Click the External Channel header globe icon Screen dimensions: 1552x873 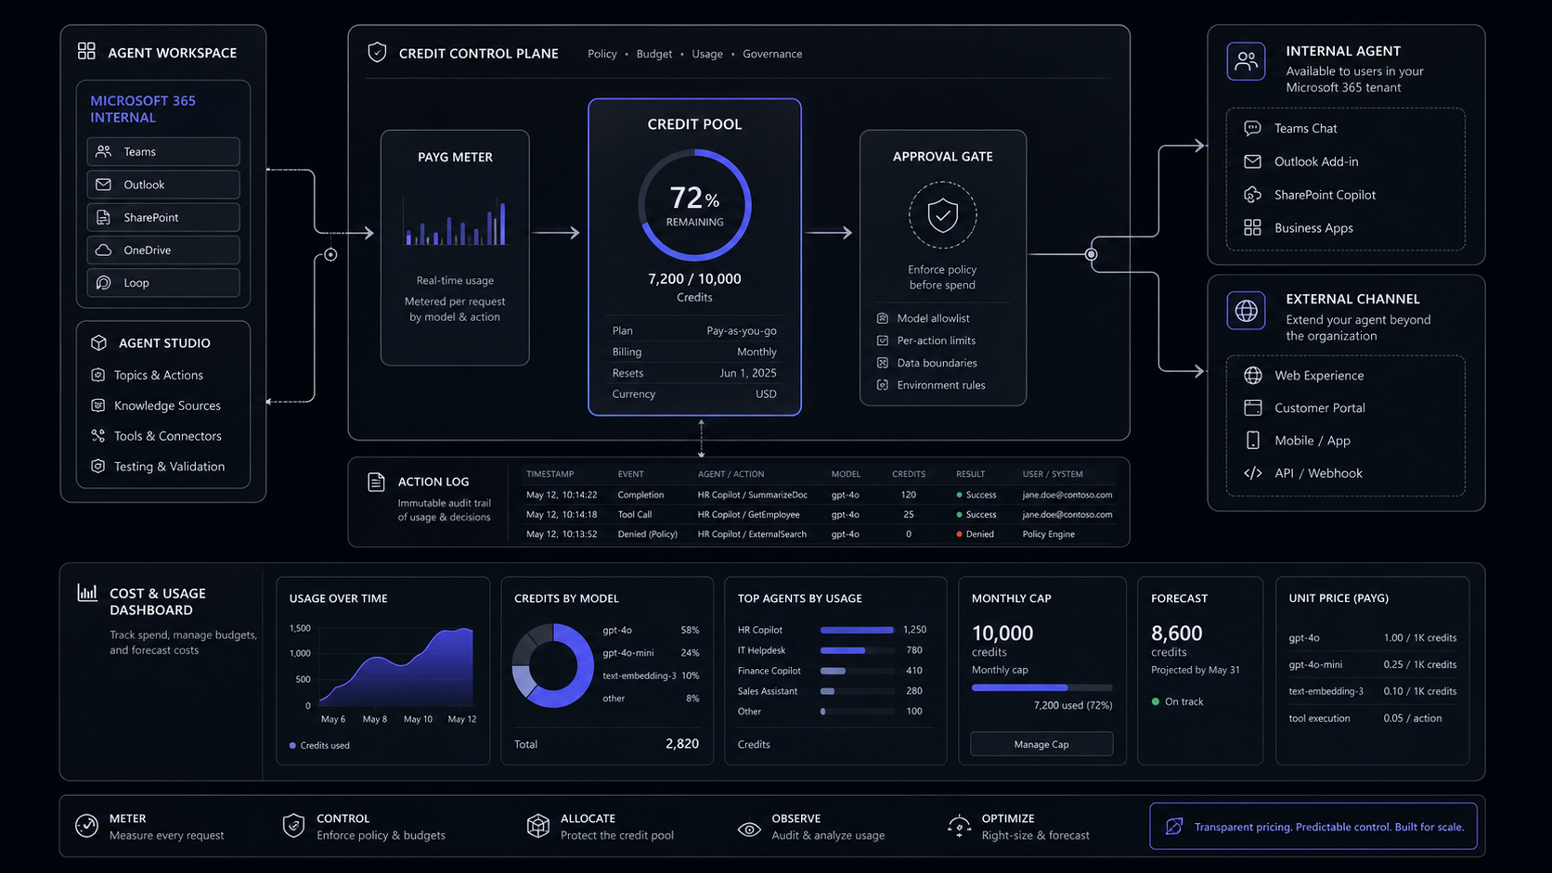tap(1246, 310)
